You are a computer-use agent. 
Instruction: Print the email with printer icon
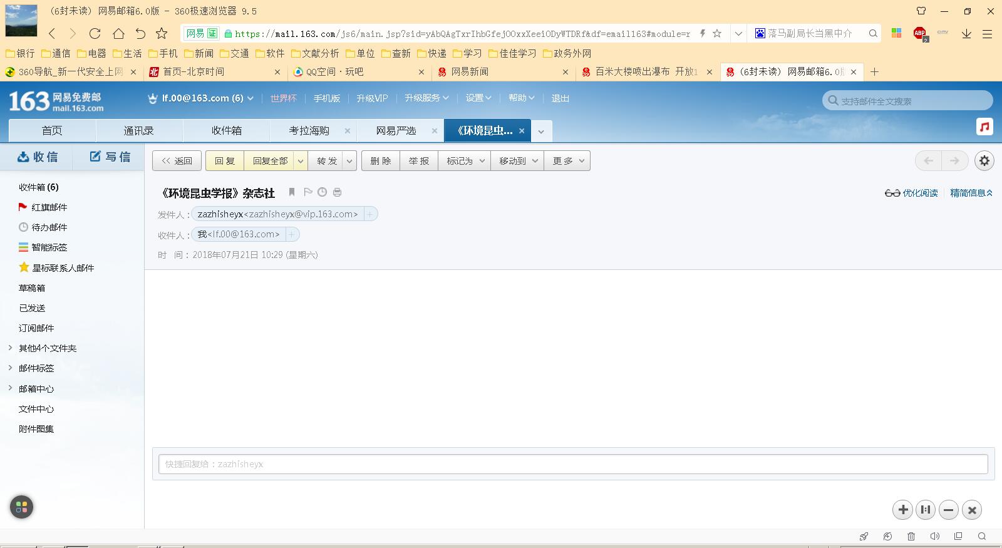tap(338, 192)
